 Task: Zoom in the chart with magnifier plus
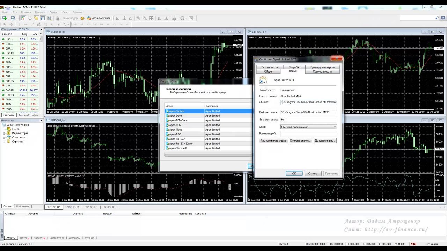(x=138, y=18)
